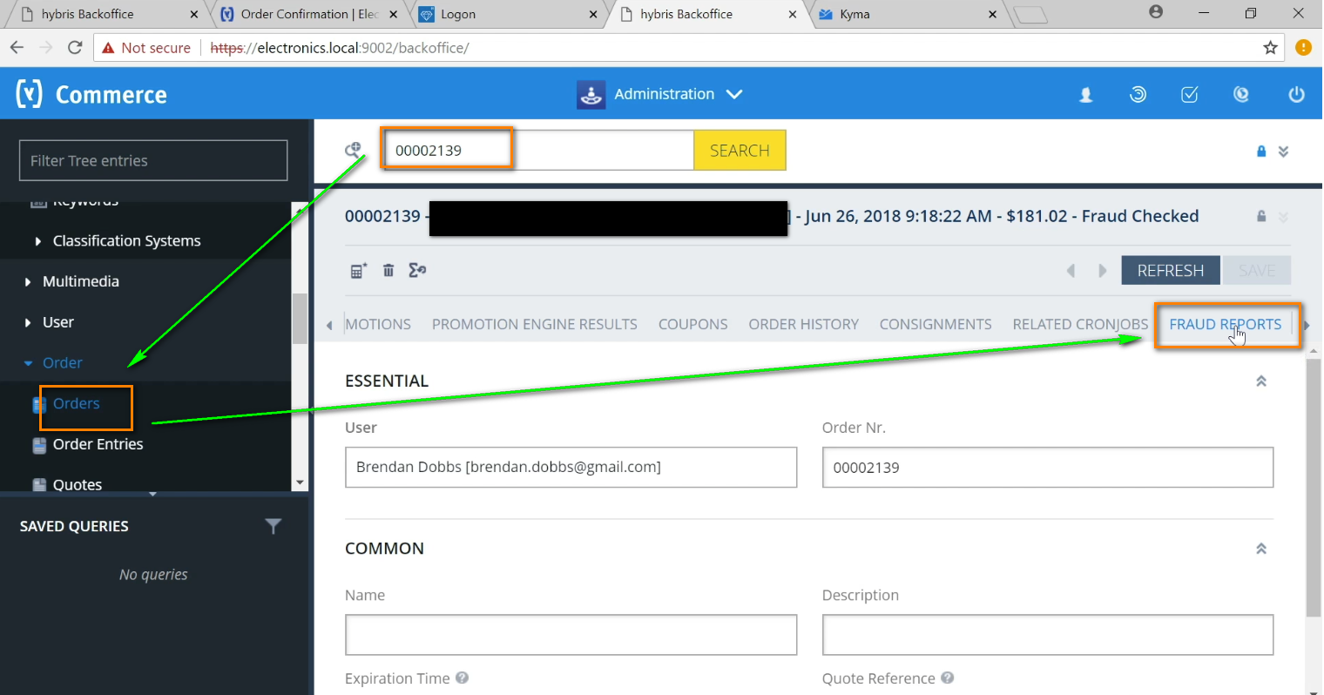Click next item arrow near Refresh

[1102, 271]
